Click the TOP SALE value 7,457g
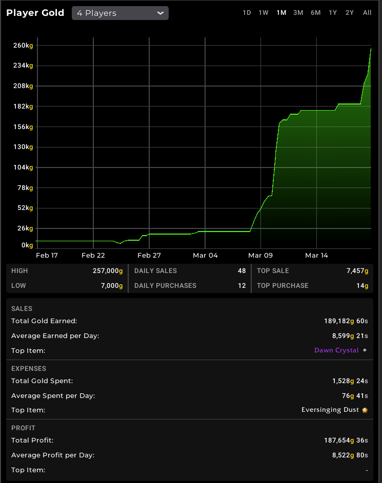 tap(357, 271)
